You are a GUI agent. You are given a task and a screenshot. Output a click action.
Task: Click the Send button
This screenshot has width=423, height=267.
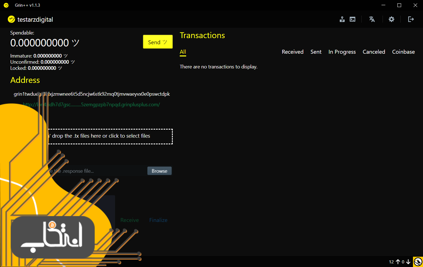pyautogui.click(x=158, y=42)
